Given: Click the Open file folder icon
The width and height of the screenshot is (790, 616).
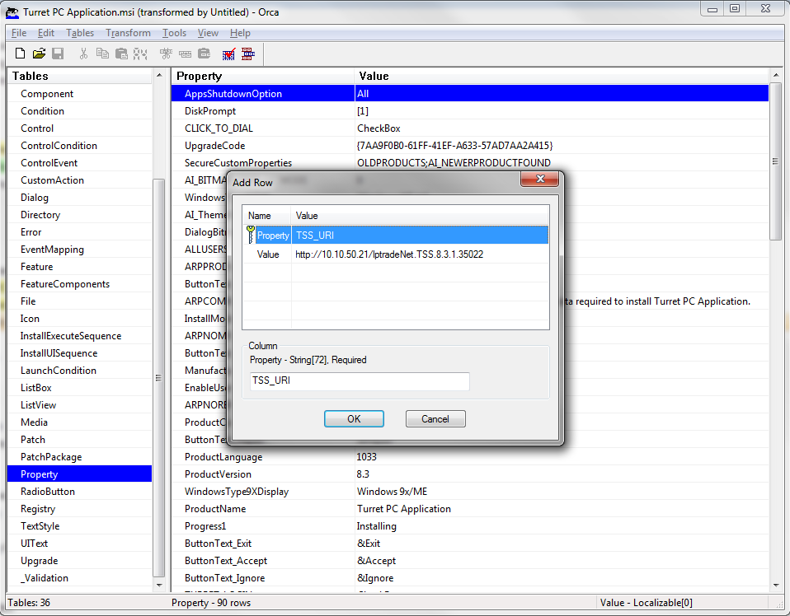Looking at the screenshot, I should [40, 54].
